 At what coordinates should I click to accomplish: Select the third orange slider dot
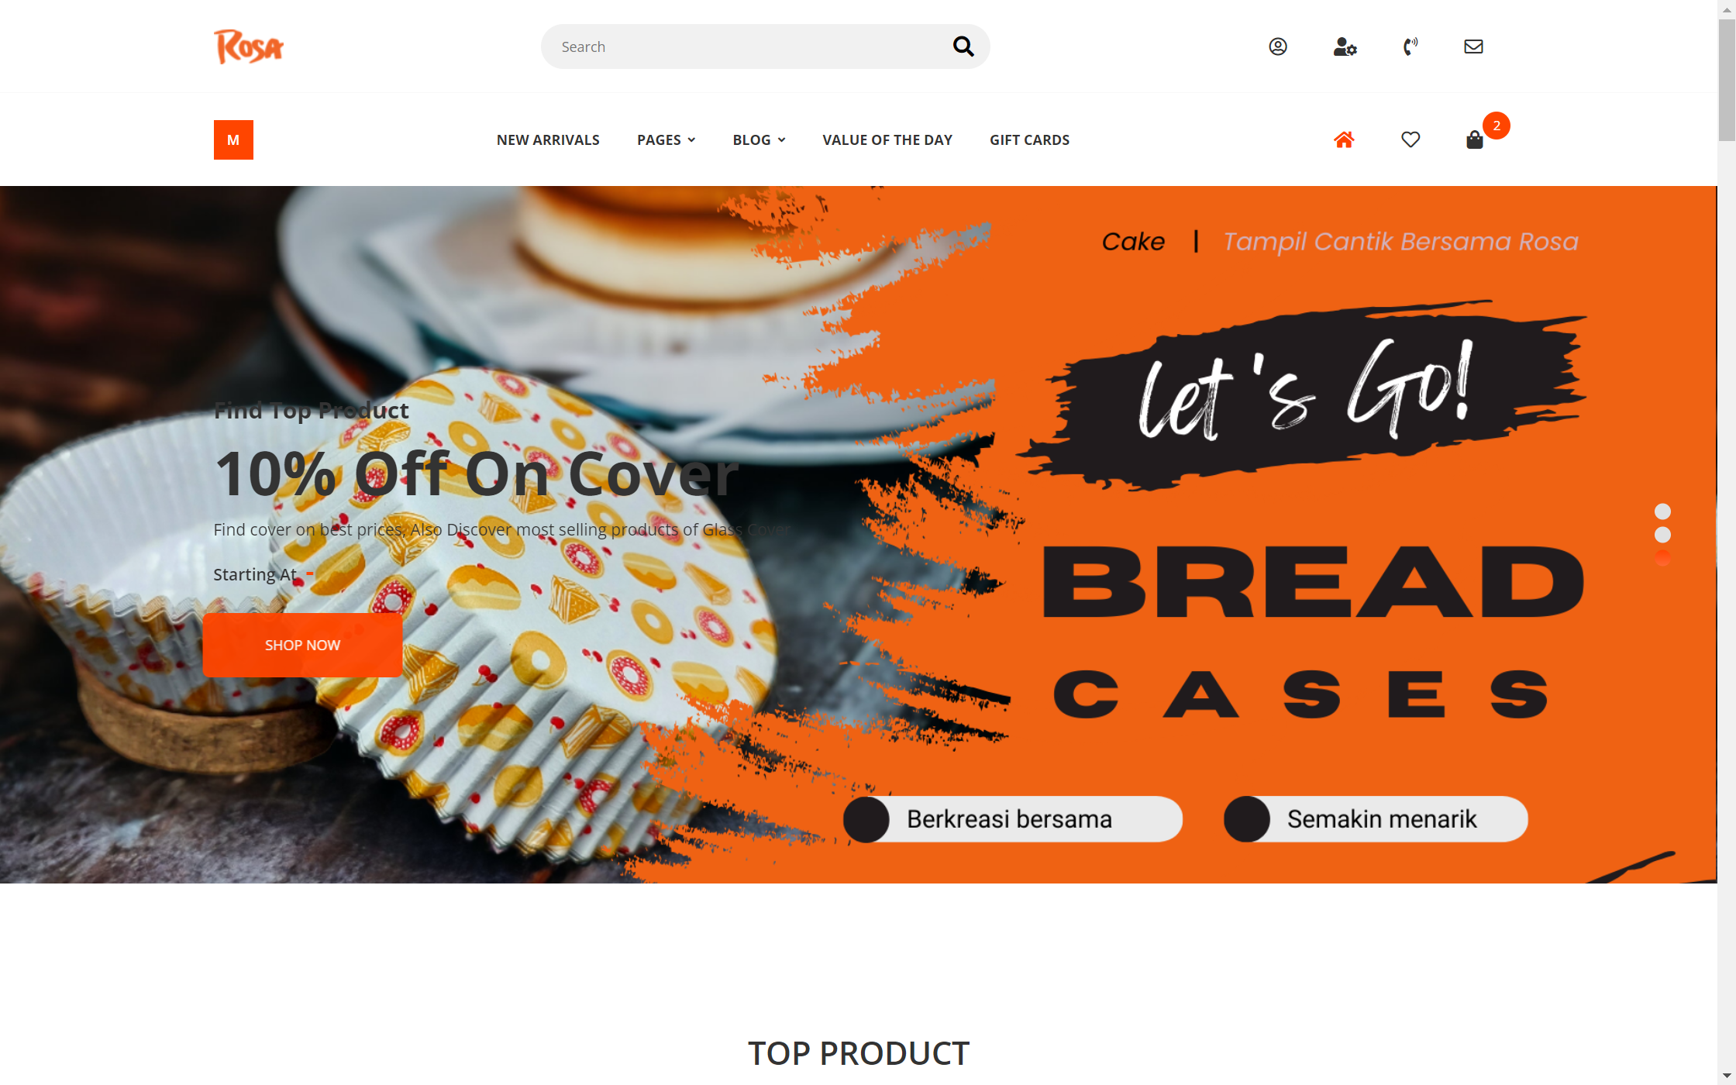(x=1662, y=558)
